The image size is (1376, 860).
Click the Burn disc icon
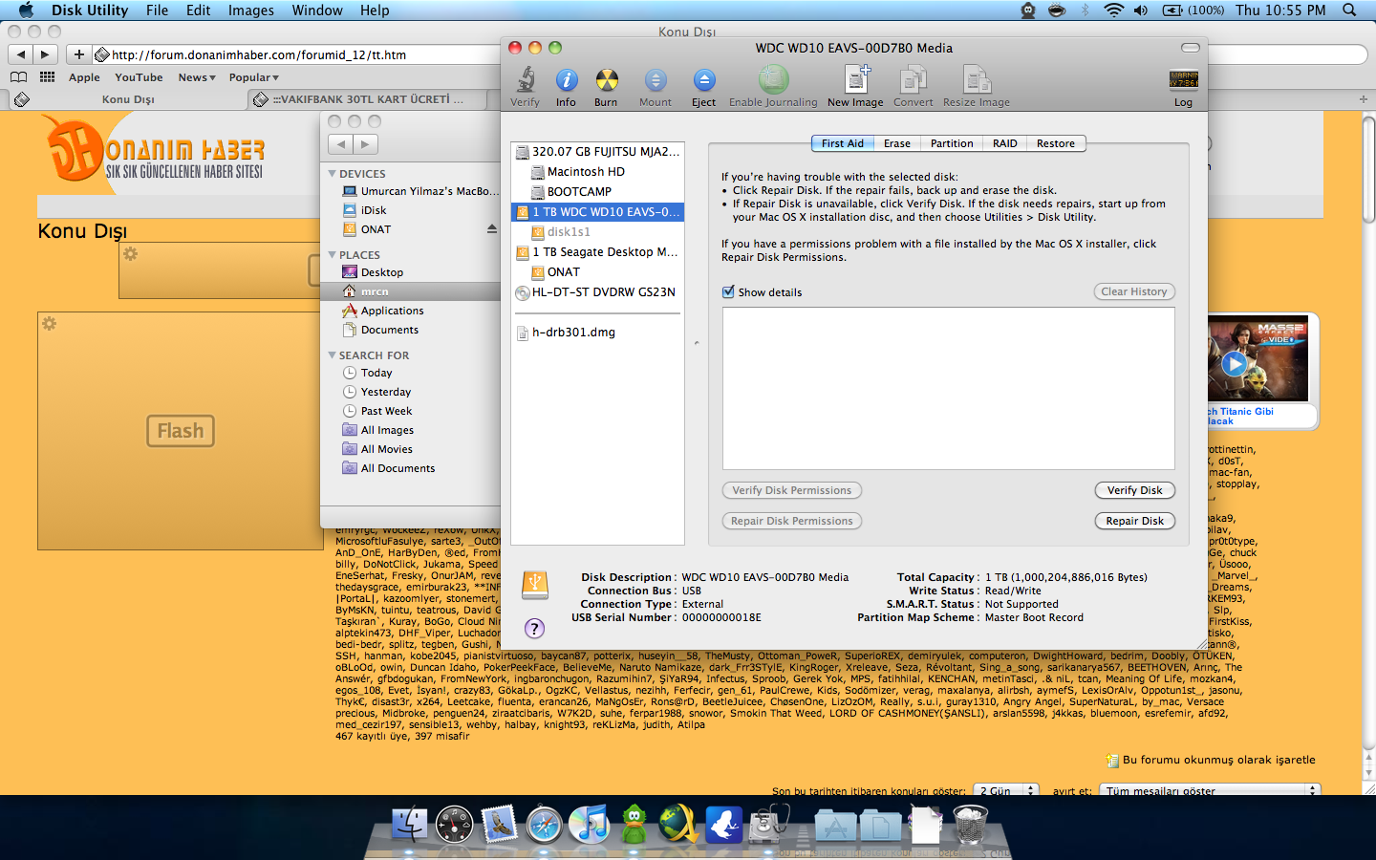pos(606,80)
